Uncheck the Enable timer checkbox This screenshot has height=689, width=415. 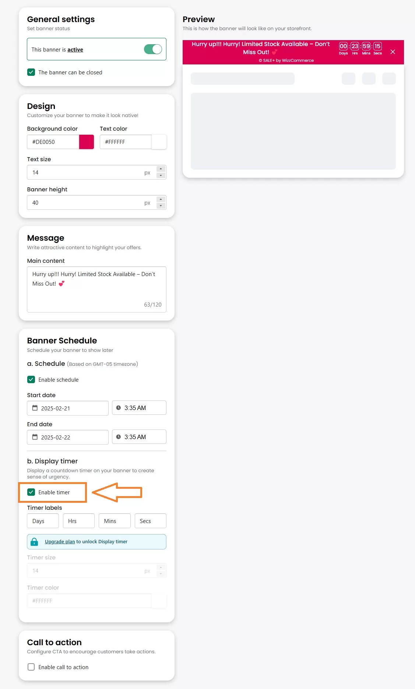[31, 492]
